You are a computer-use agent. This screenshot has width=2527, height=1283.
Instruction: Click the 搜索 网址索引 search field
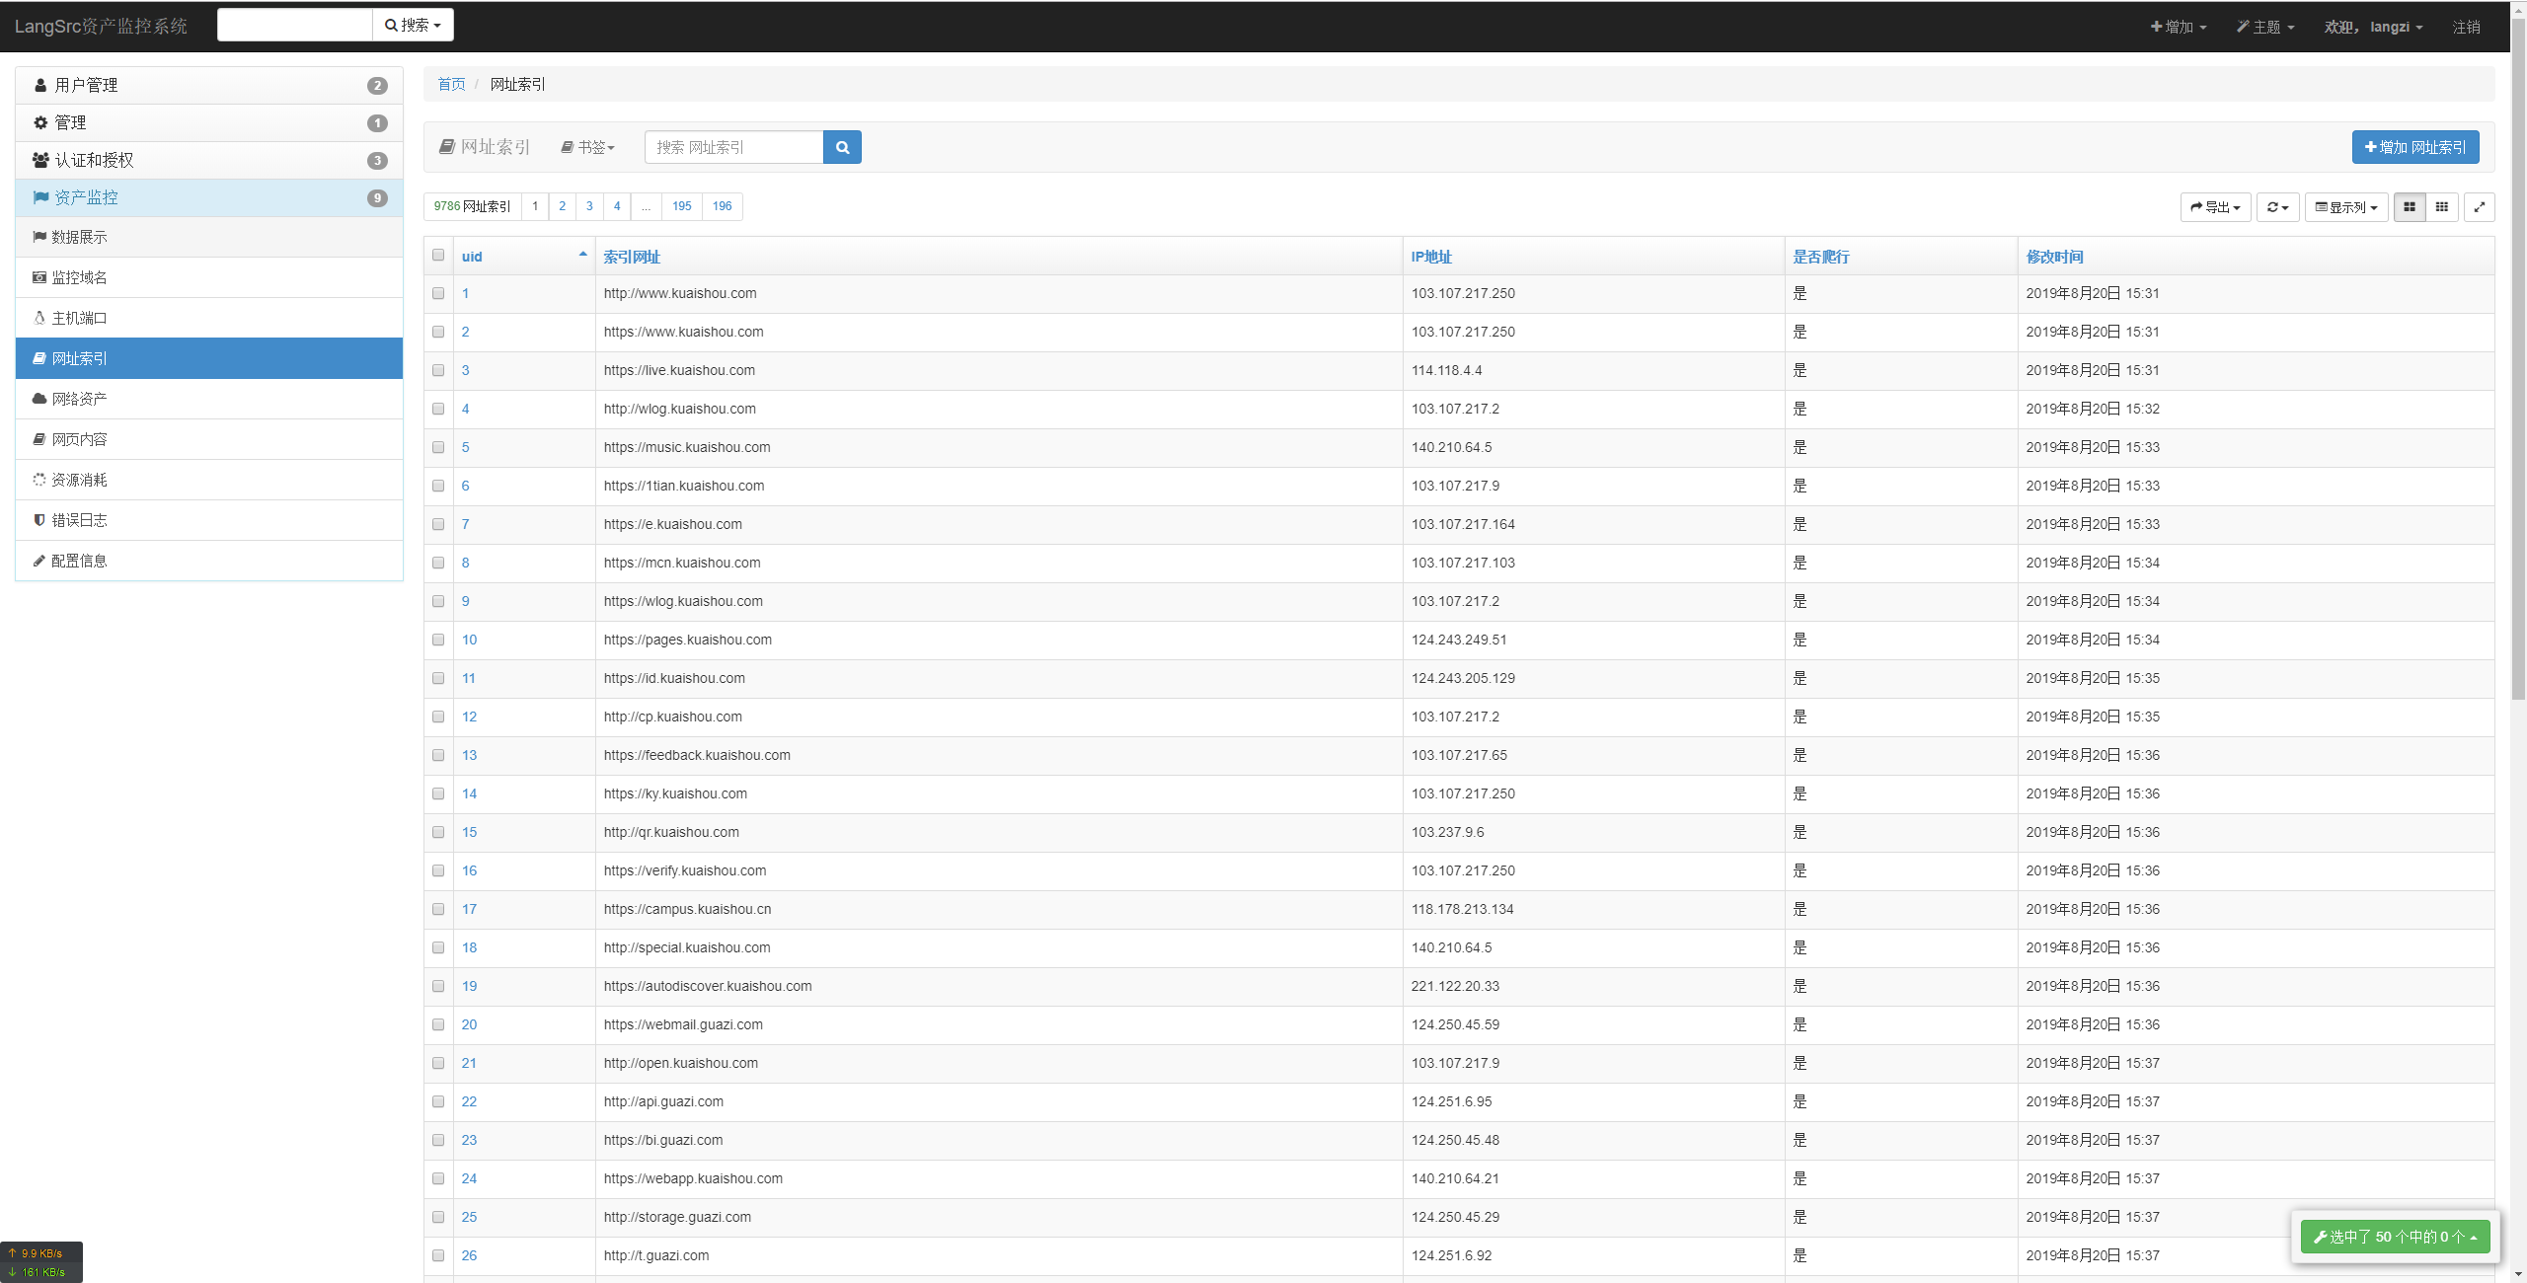[733, 147]
